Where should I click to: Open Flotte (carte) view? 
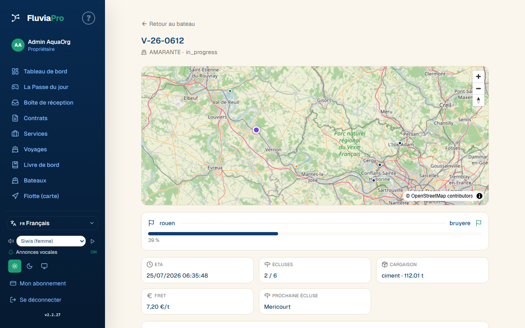tap(52, 196)
